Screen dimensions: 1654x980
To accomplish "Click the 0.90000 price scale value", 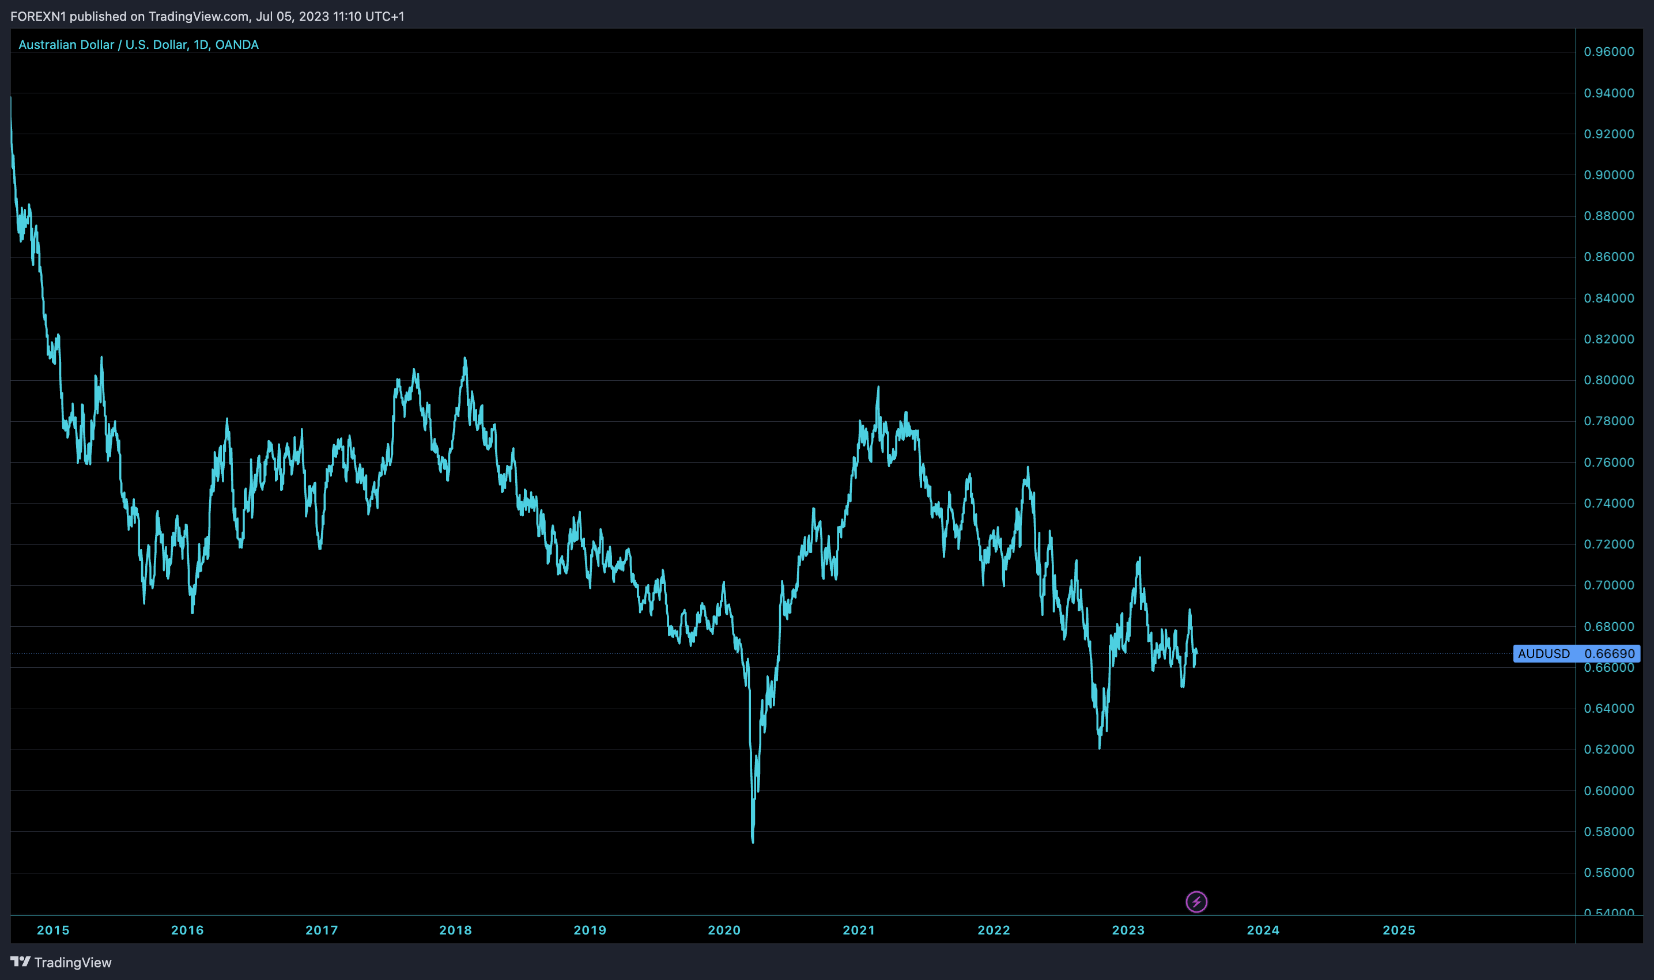I will click(x=1609, y=175).
